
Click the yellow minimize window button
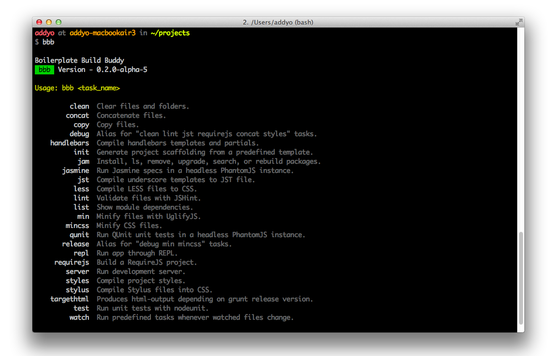pos(49,22)
